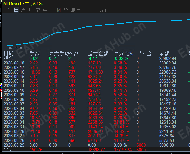Switch to the 综 summary tab
190x154 pixels.
tap(9, 10)
